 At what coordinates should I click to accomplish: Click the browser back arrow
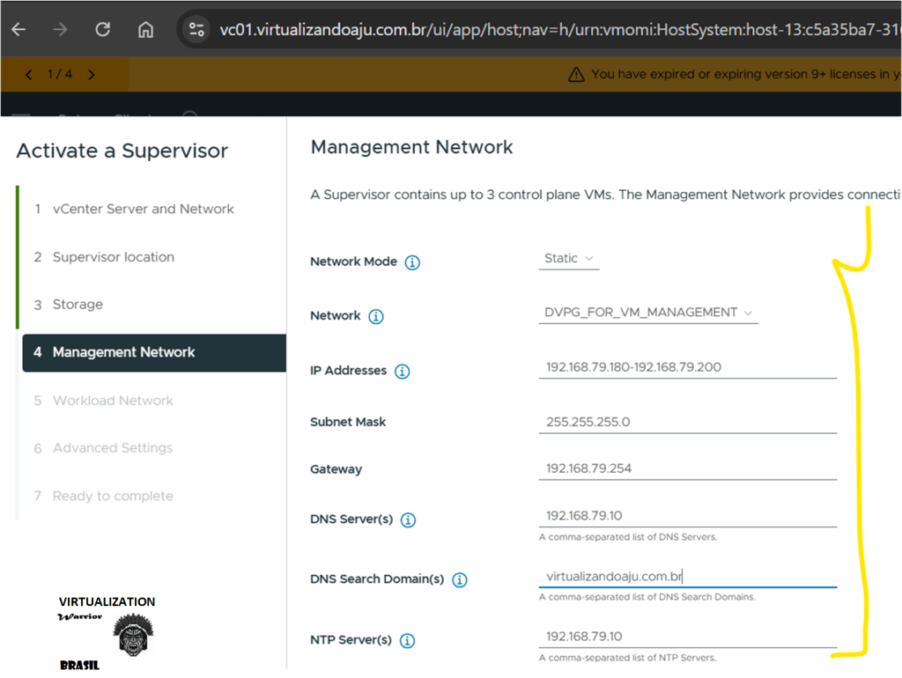pyautogui.click(x=18, y=29)
